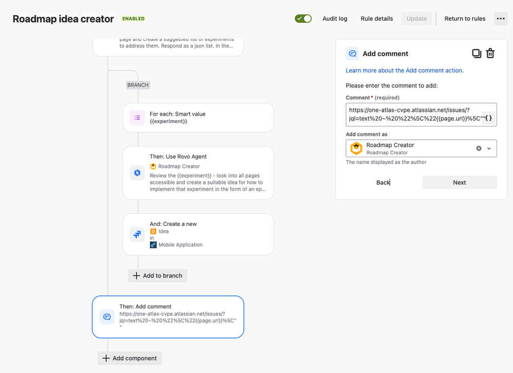Click the Rovo Agent hexagon icon
Screen dimensions: 513x373
tap(138, 173)
